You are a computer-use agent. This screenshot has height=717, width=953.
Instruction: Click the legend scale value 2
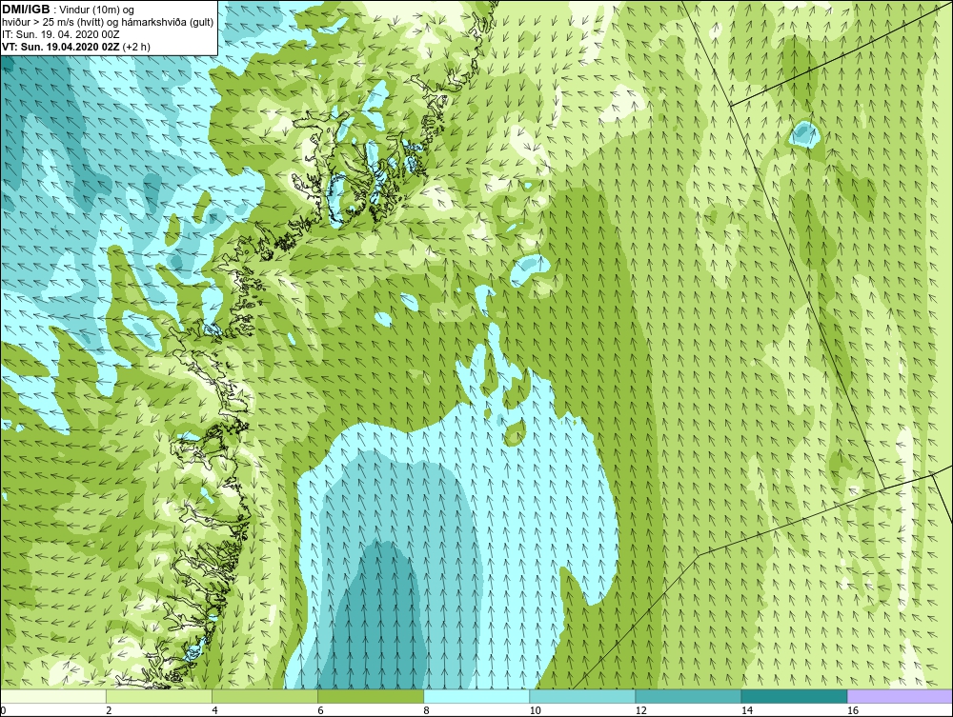109,710
